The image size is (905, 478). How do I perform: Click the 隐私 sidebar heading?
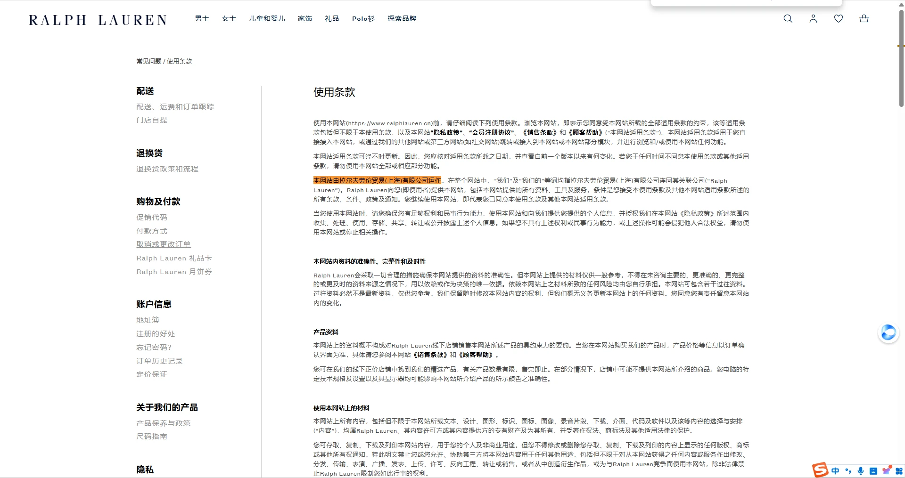tap(145, 470)
